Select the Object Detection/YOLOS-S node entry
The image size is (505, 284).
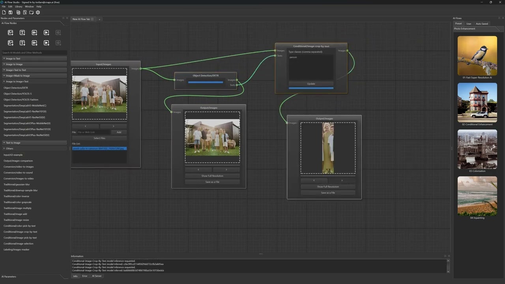(x=17, y=94)
